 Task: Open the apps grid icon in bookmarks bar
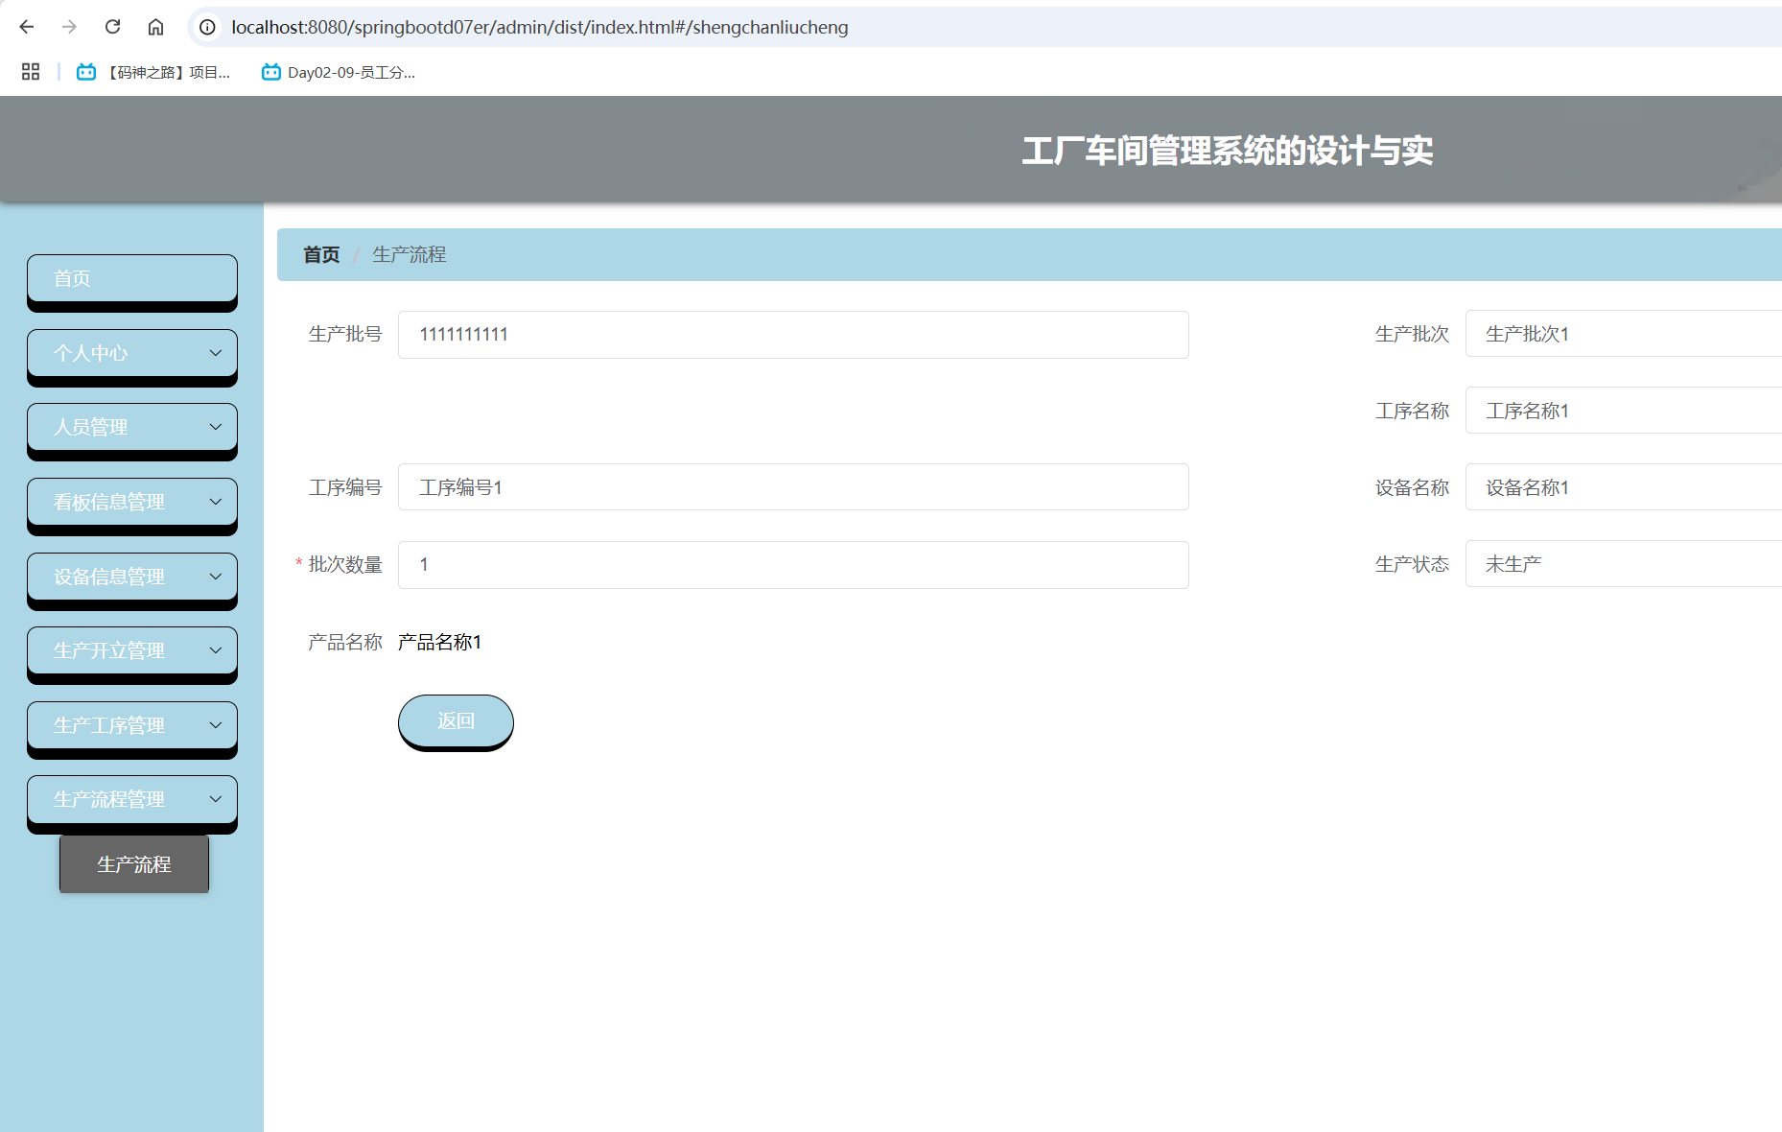(x=31, y=72)
